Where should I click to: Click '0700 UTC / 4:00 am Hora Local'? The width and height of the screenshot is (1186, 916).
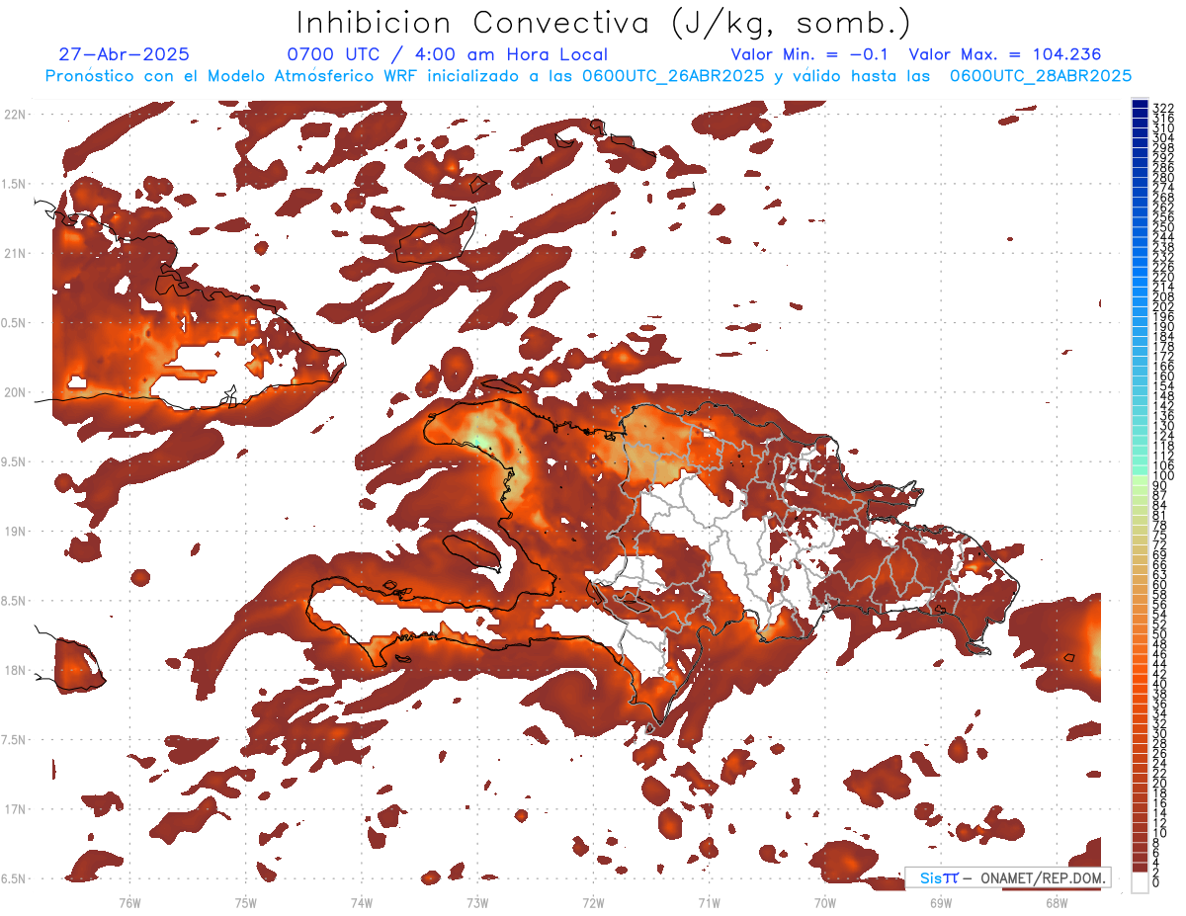[447, 54]
